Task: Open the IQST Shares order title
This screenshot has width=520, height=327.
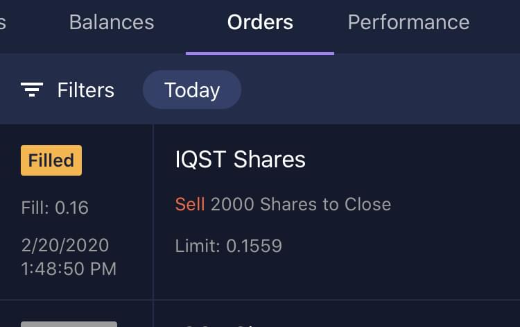Action: coord(240,160)
